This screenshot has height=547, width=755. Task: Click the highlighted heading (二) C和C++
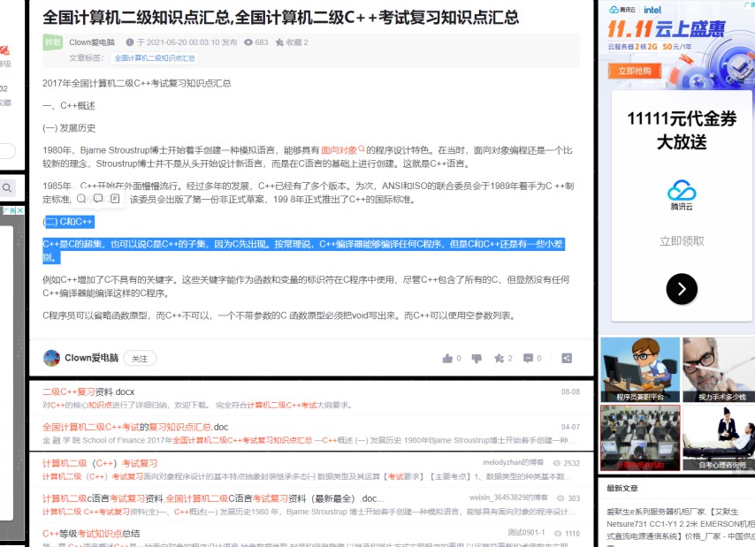tap(69, 222)
